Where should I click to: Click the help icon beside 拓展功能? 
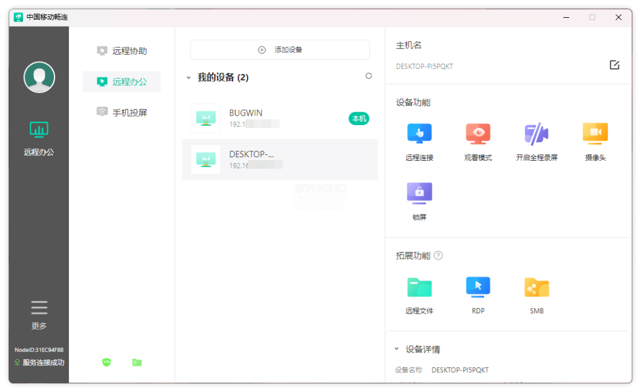tap(438, 256)
